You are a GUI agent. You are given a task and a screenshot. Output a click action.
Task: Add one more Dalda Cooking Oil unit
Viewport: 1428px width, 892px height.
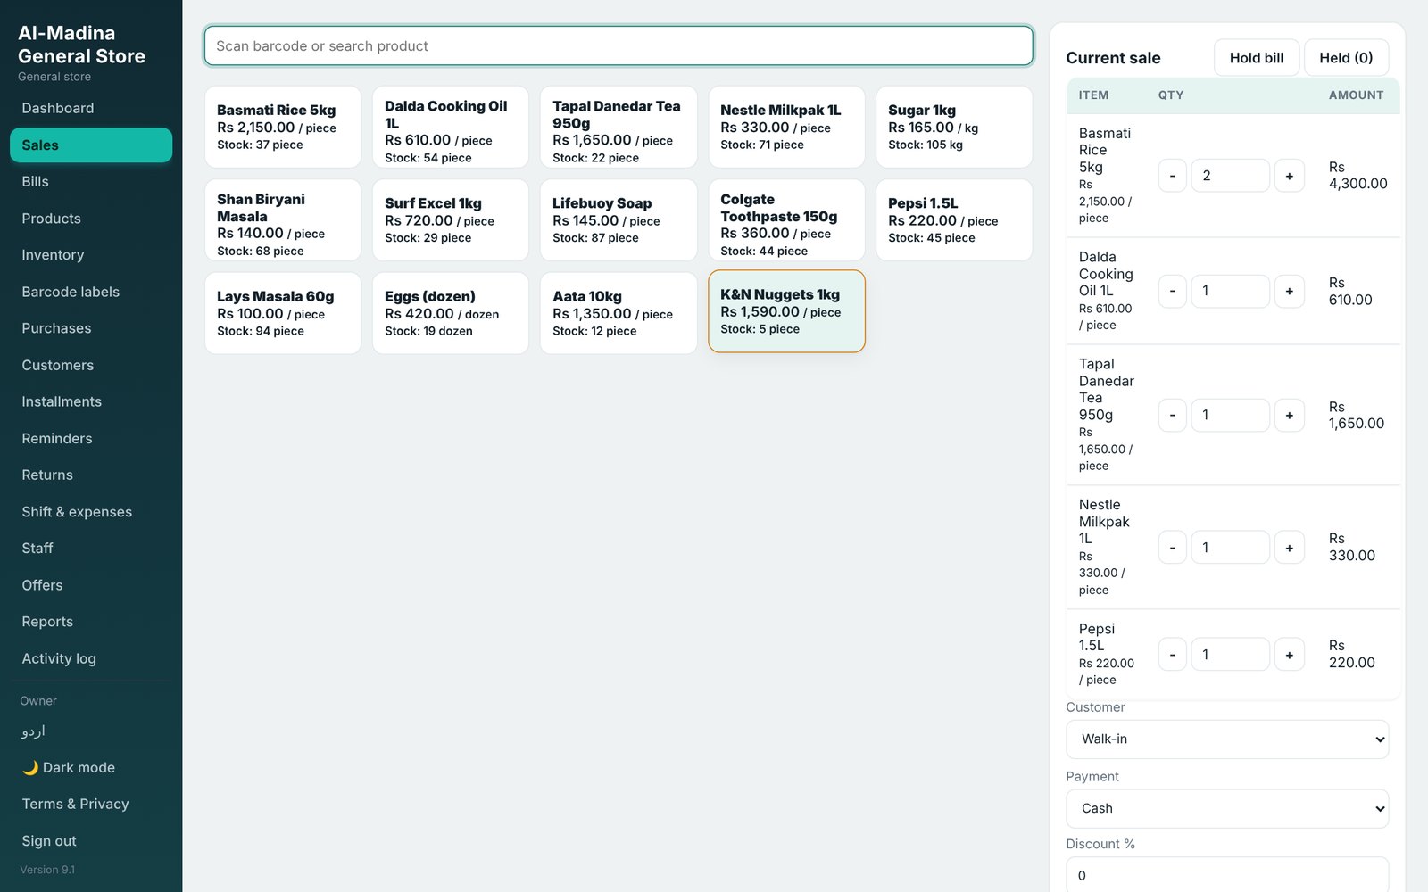point(1289,291)
